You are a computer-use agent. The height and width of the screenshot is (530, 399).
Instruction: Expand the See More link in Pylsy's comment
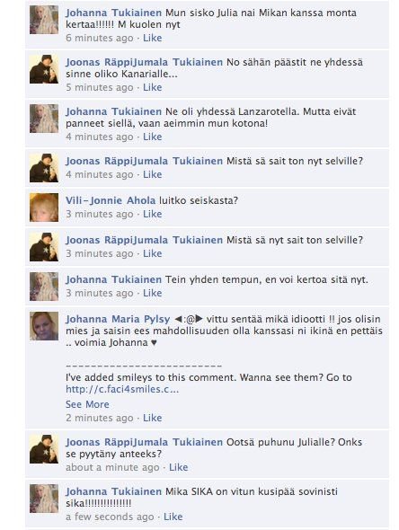[87, 404]
